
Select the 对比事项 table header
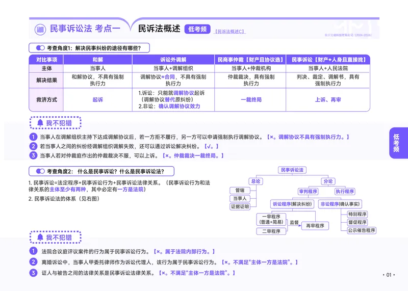(46, 60)
